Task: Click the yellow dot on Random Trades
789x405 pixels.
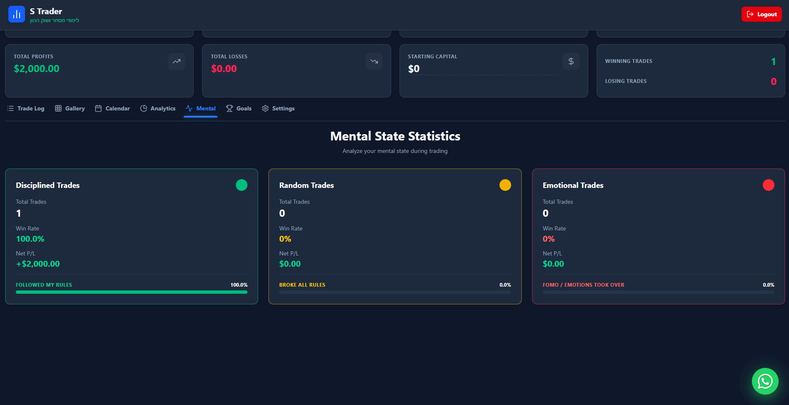Action: click(505, 185)
